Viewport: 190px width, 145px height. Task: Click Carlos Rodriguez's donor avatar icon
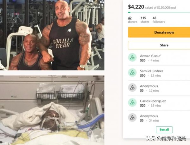(132, 102)
